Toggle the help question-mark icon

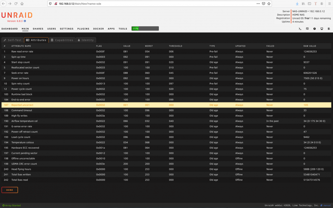pos(315,29)
